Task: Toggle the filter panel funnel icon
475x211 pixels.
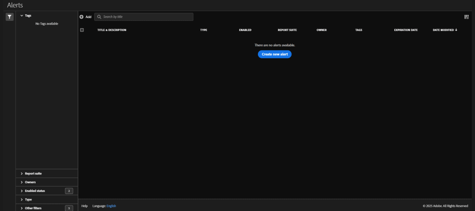Action: tap(10, 17)
